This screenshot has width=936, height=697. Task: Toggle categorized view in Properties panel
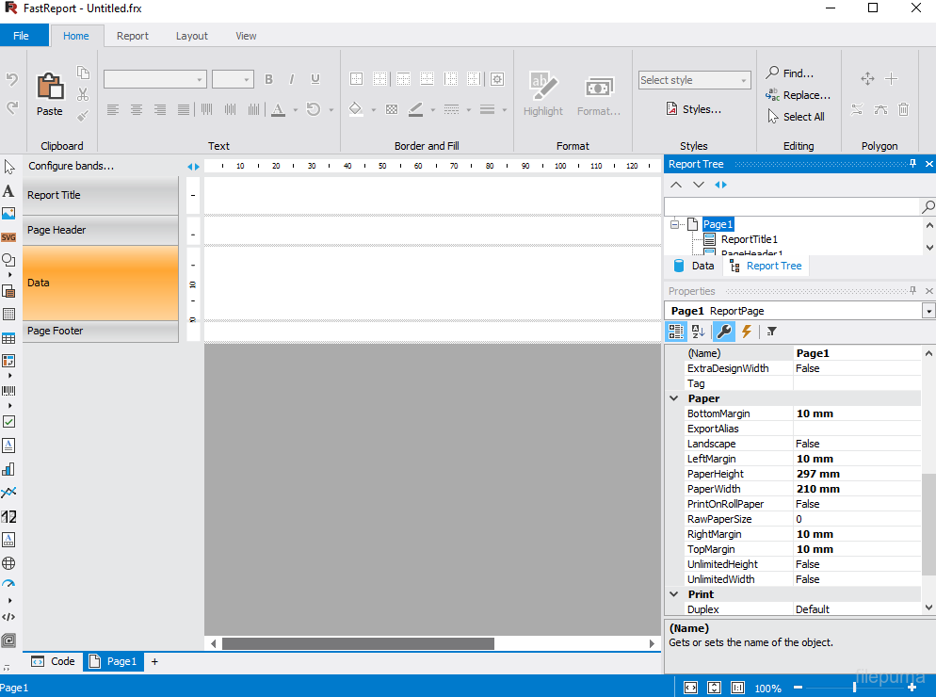675,332
